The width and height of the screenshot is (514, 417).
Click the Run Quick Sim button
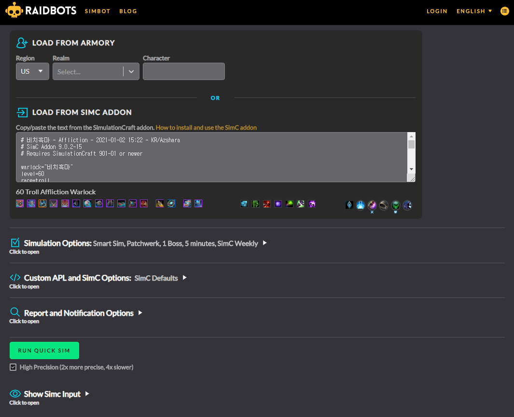tap(44, 350)
